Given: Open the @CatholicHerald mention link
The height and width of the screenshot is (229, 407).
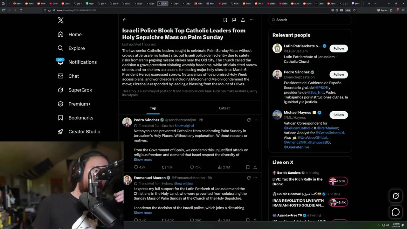Looking at the screenshot, I should pos(329,133).
